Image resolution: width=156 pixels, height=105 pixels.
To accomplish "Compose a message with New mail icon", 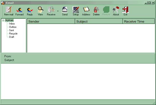I will [x=9, y=10].
